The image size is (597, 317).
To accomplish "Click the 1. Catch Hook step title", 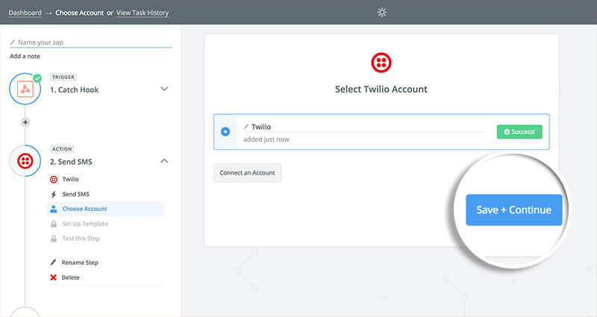I will pos(74,90).
